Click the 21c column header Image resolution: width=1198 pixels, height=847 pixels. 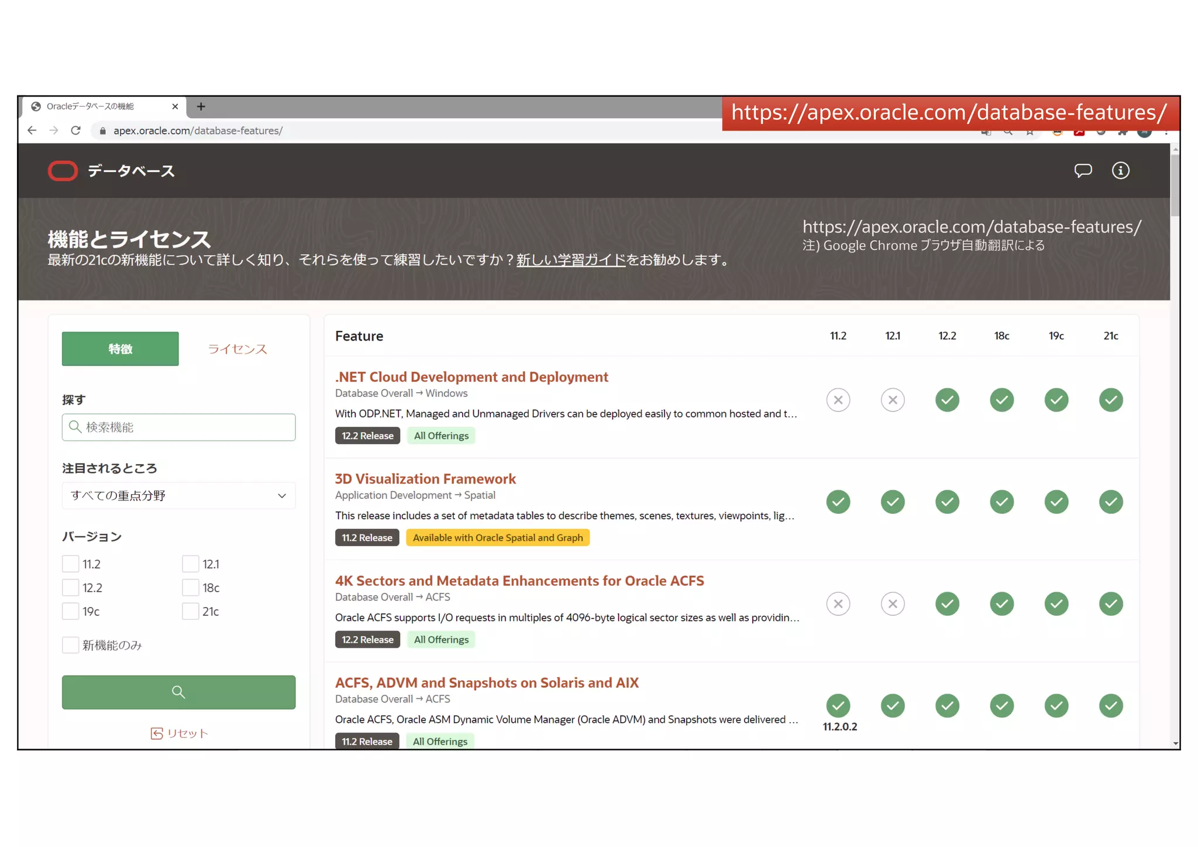coord(1111,335)
